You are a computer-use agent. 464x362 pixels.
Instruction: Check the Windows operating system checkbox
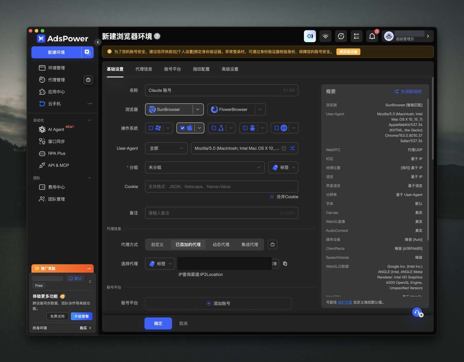[x=151, y=128]
